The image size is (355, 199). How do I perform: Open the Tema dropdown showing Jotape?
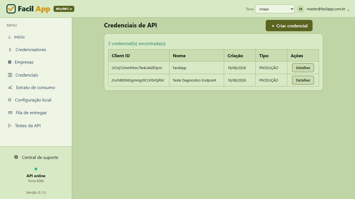tap(275, 9)
